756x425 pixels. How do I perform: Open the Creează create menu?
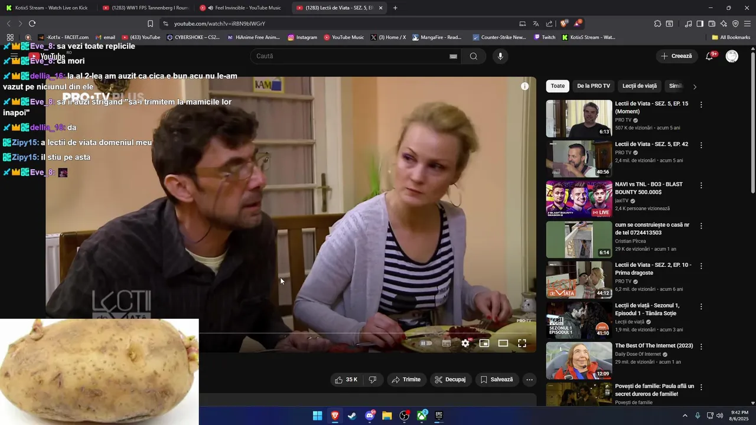[676, 56]
